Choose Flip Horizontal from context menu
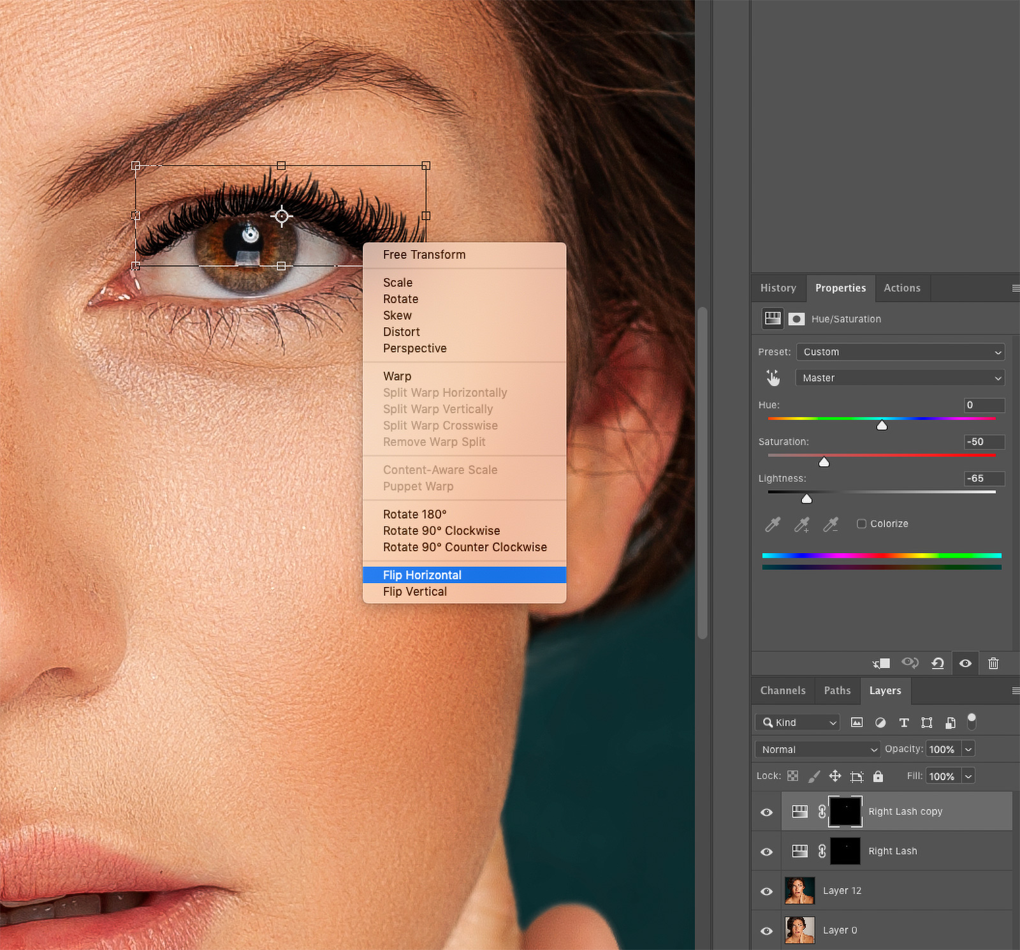Image resolution: width=1020 pixels, height=950 pixels. pyautogui.click(x=464, y=575)
